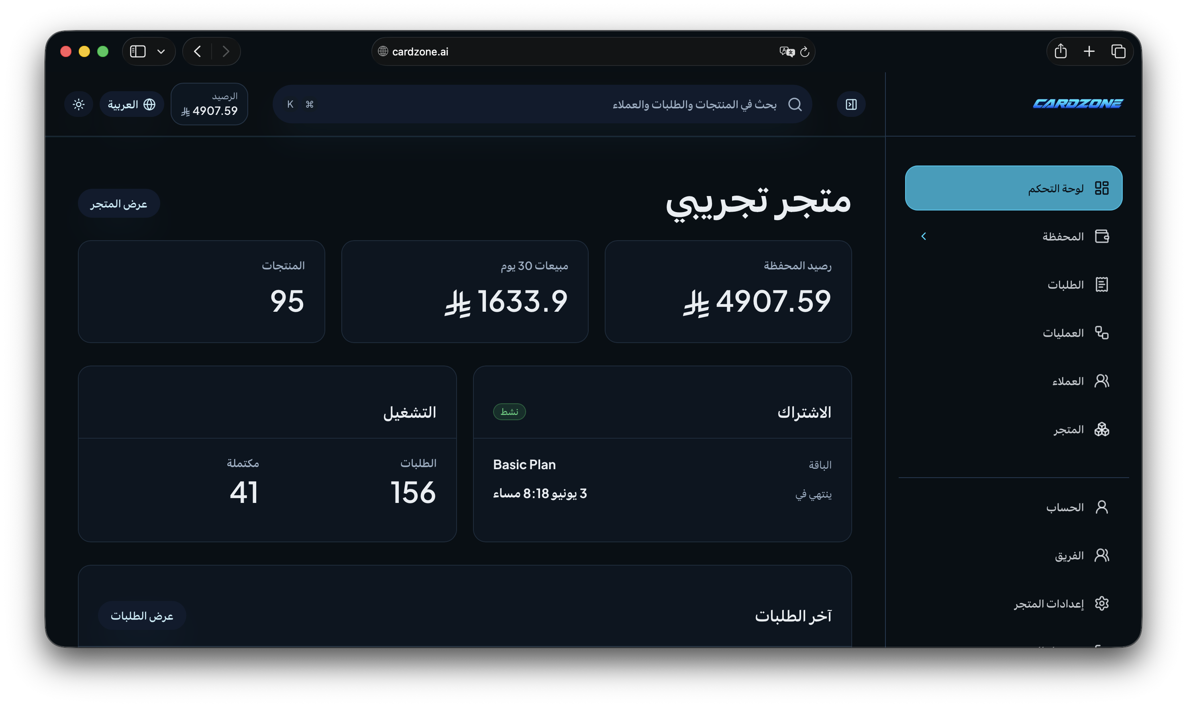This screenshot has width=1187, height=707.
Task: Click the الفريق team icon
Action: [1101, 555]
